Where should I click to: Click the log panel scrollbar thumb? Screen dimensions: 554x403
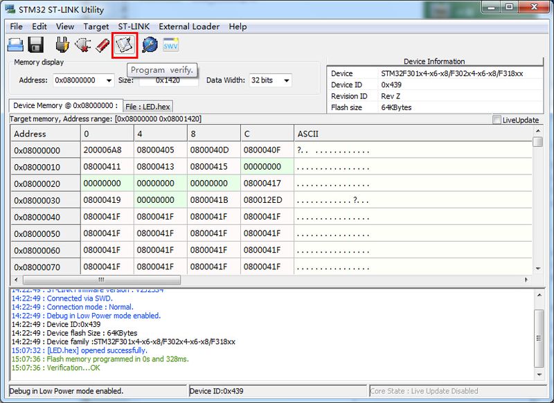click(539, 339)
